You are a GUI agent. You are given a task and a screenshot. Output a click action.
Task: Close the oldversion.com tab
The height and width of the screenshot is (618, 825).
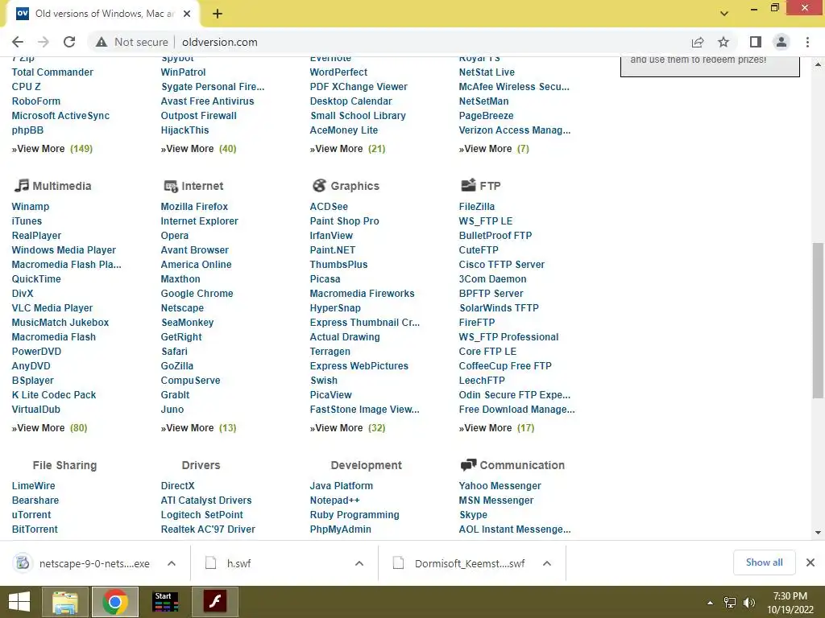187,14
